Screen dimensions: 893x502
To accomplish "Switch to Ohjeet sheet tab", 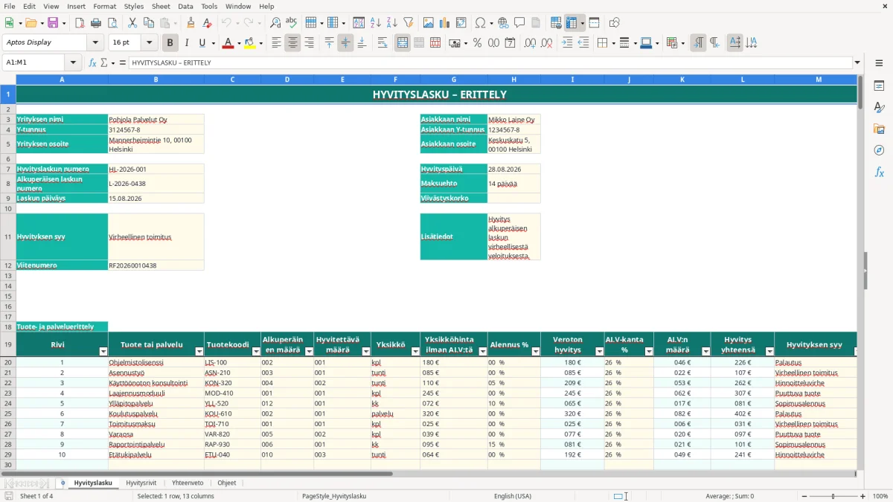I will point(227,483).
